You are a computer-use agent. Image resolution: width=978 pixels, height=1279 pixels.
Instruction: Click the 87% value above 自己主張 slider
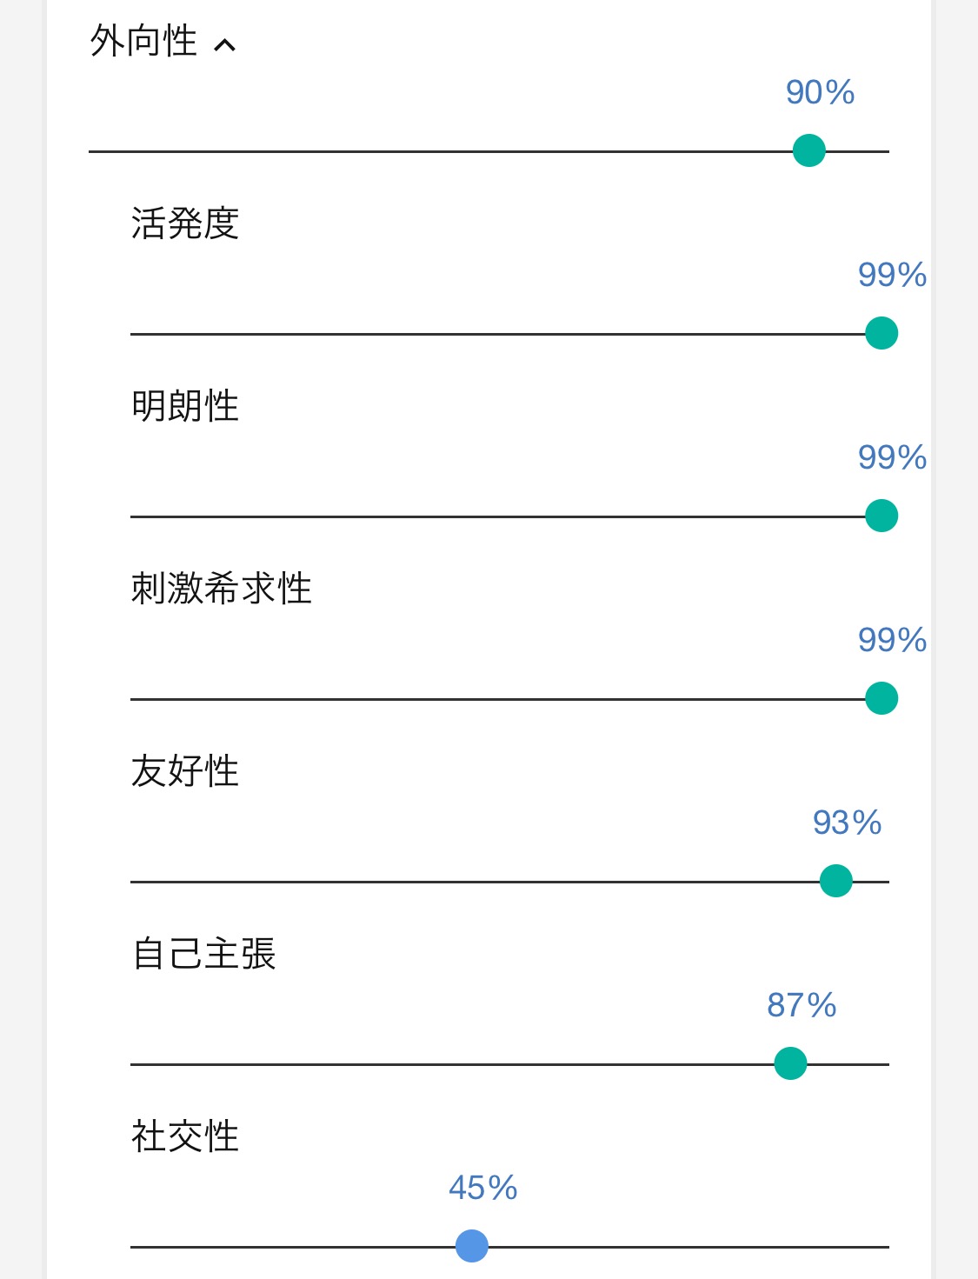[x=802, y=1005]
